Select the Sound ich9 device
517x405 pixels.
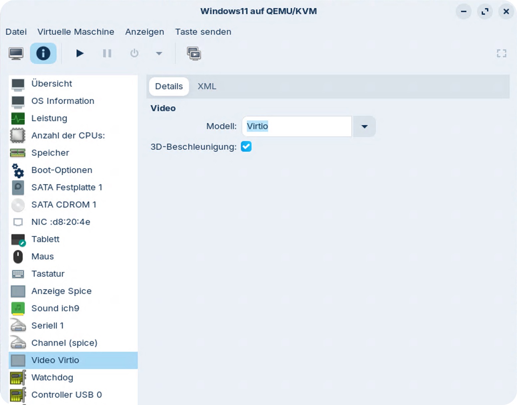[x=55, y=308]
